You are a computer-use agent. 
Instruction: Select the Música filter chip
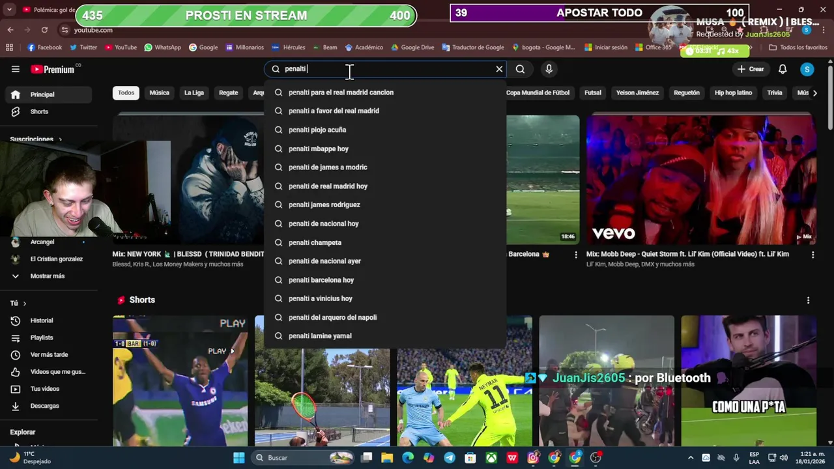(x=159, y=92)
